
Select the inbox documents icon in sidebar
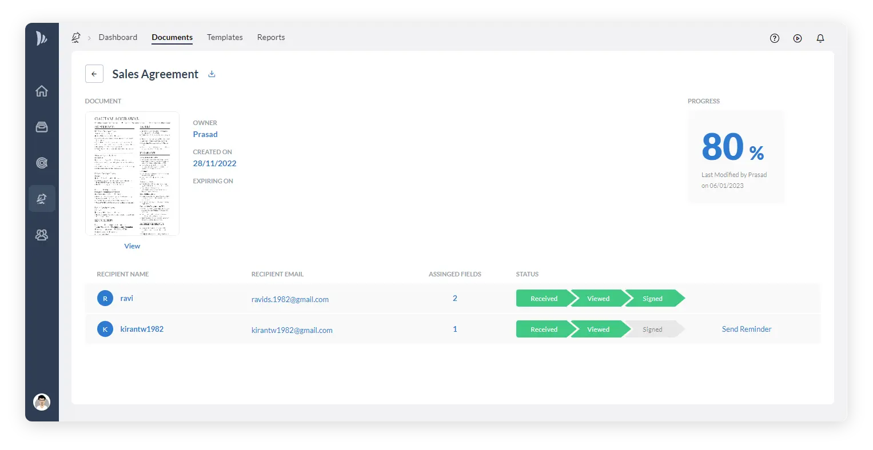coord(41,127)
